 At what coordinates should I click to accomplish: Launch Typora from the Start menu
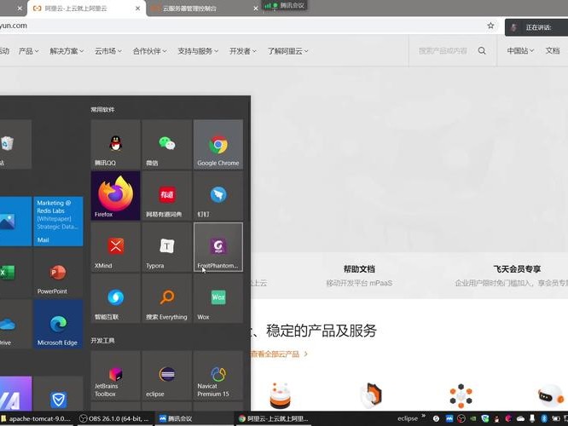(x=167, y=247)
